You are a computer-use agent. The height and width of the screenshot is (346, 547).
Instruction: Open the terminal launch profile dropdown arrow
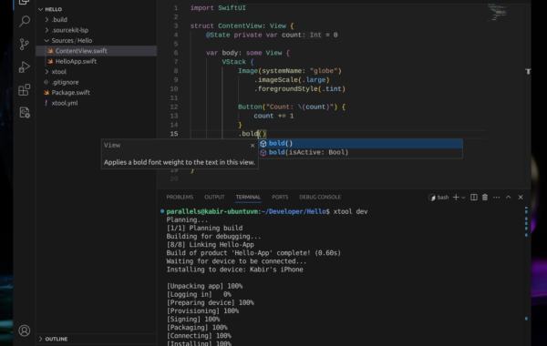tap(463, 198)
